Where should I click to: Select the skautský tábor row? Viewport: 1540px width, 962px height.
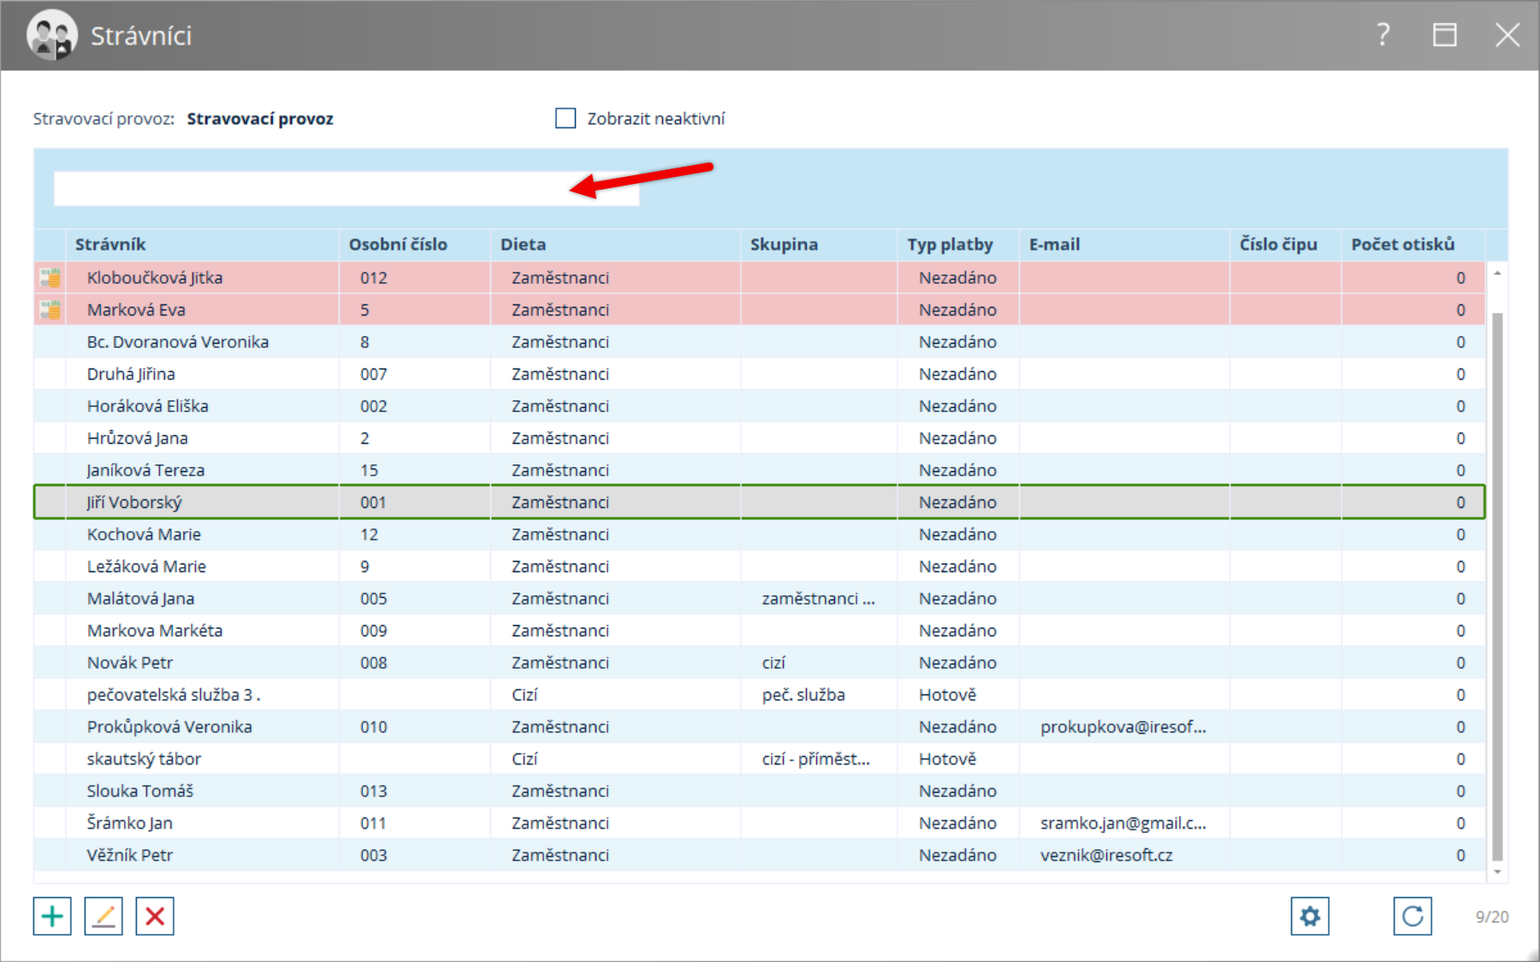(760, 758)
